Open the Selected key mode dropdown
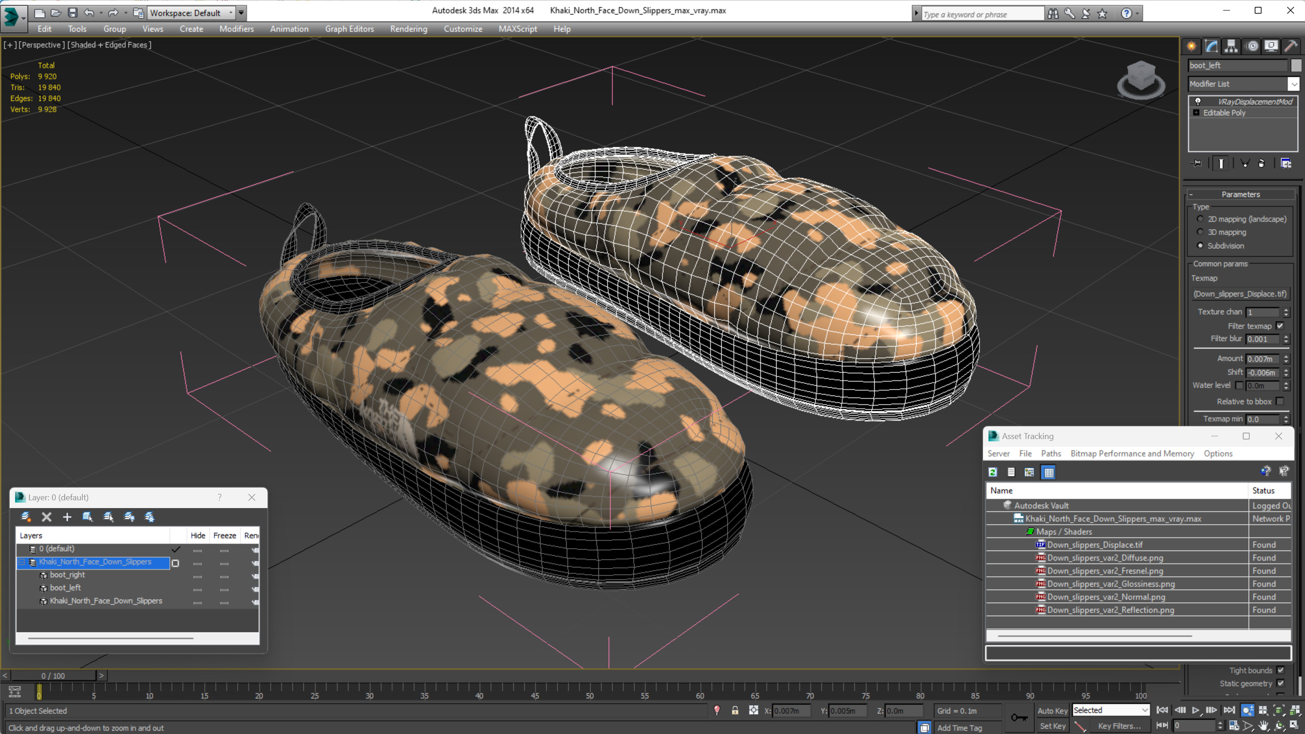Viewport: 1305px width, 734px height. click(x=1111, y=710)
